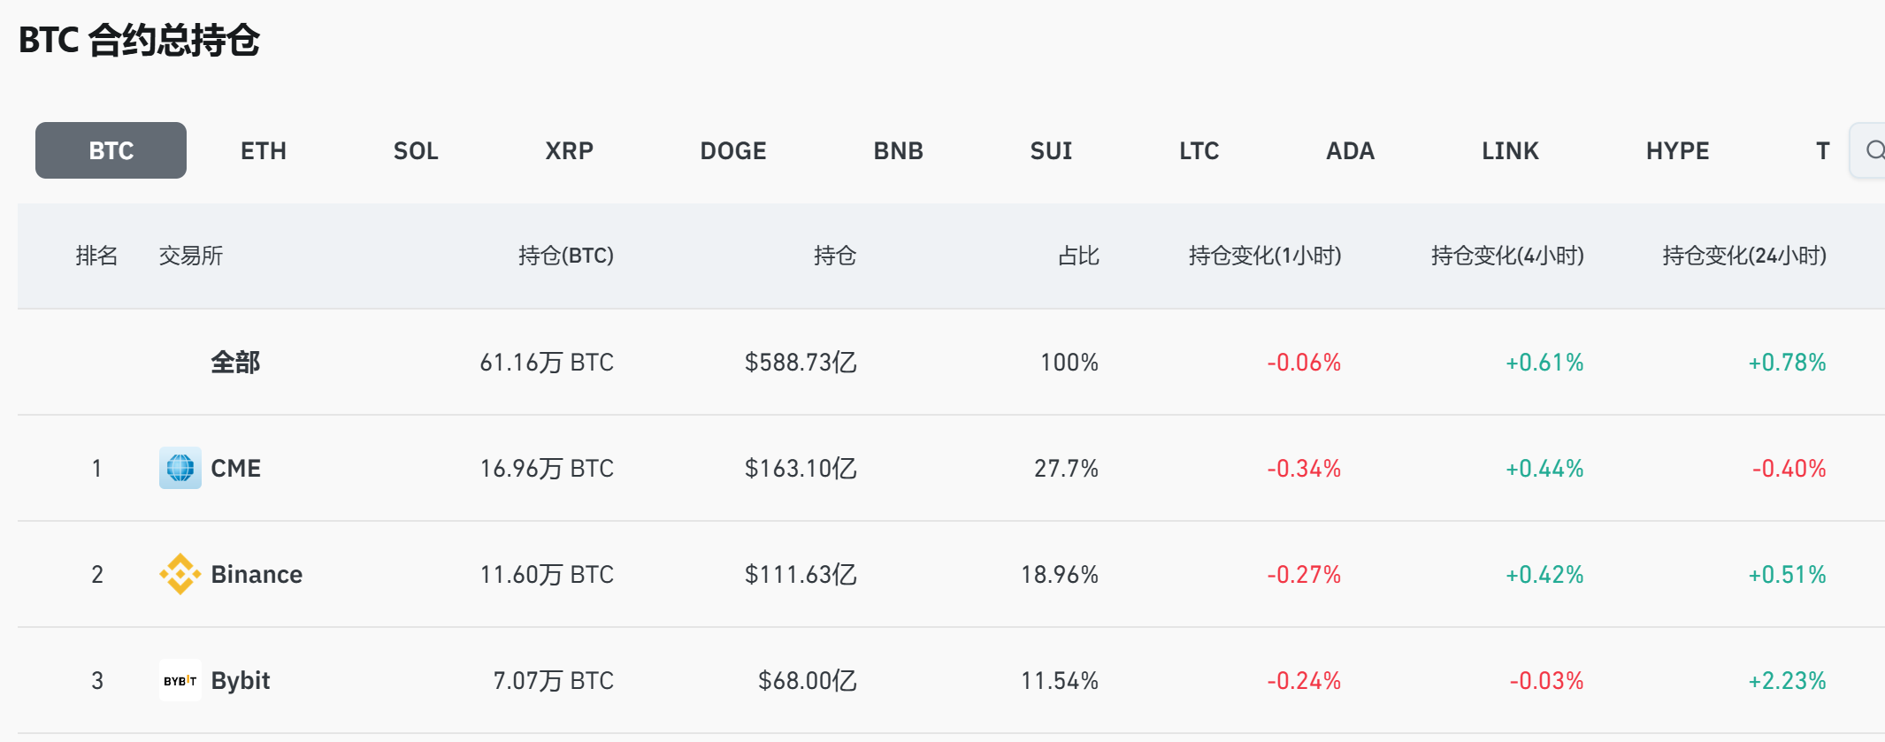Click the Binance logo icon
The image size is (1885, 742).
(x=180, y=574)
